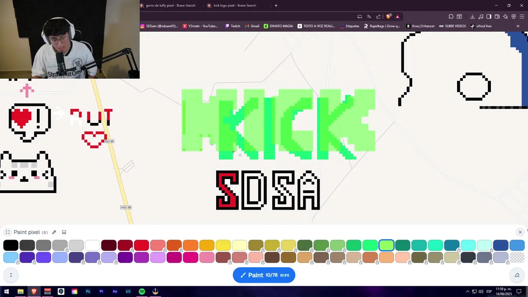Pick the black color swatch

[x=11, y=245]
